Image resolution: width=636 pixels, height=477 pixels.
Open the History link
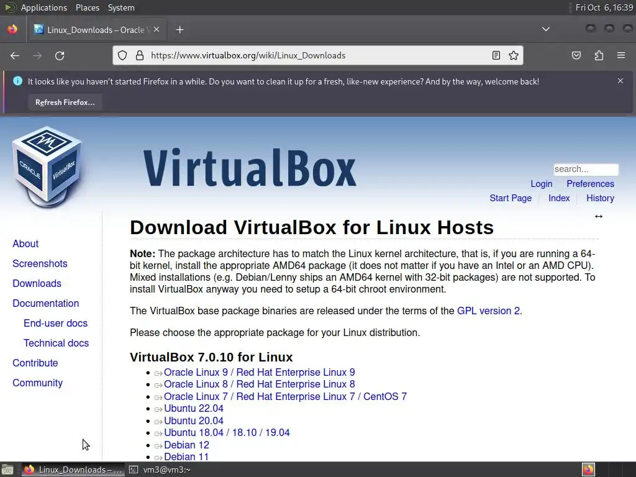pyautogui.click(x=600, y=198)
